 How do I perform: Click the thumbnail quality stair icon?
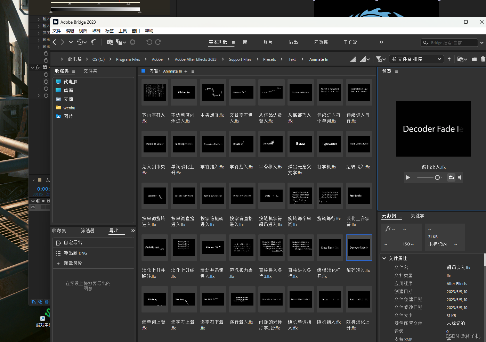pyautogui.click(x=353, y=59)
